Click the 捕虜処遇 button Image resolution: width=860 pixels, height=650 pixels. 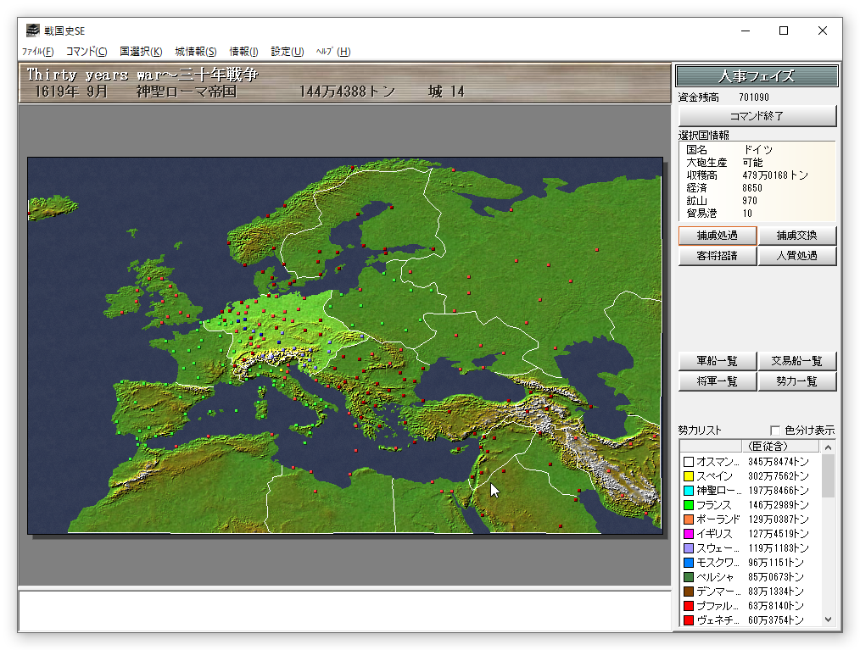717,236
